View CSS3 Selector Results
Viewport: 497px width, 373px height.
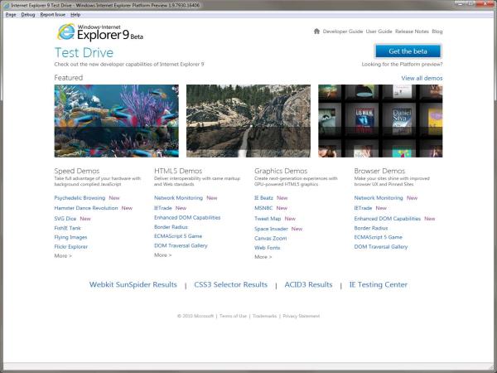[x=231, y=284]
